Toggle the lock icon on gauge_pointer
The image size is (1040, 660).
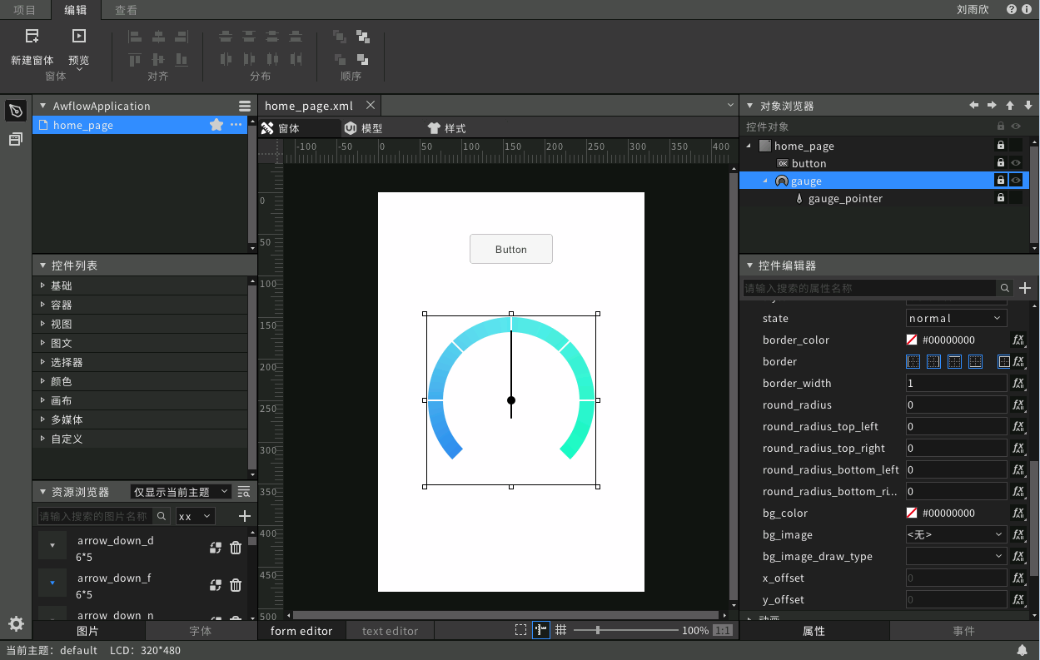(x=1000, y=198)
